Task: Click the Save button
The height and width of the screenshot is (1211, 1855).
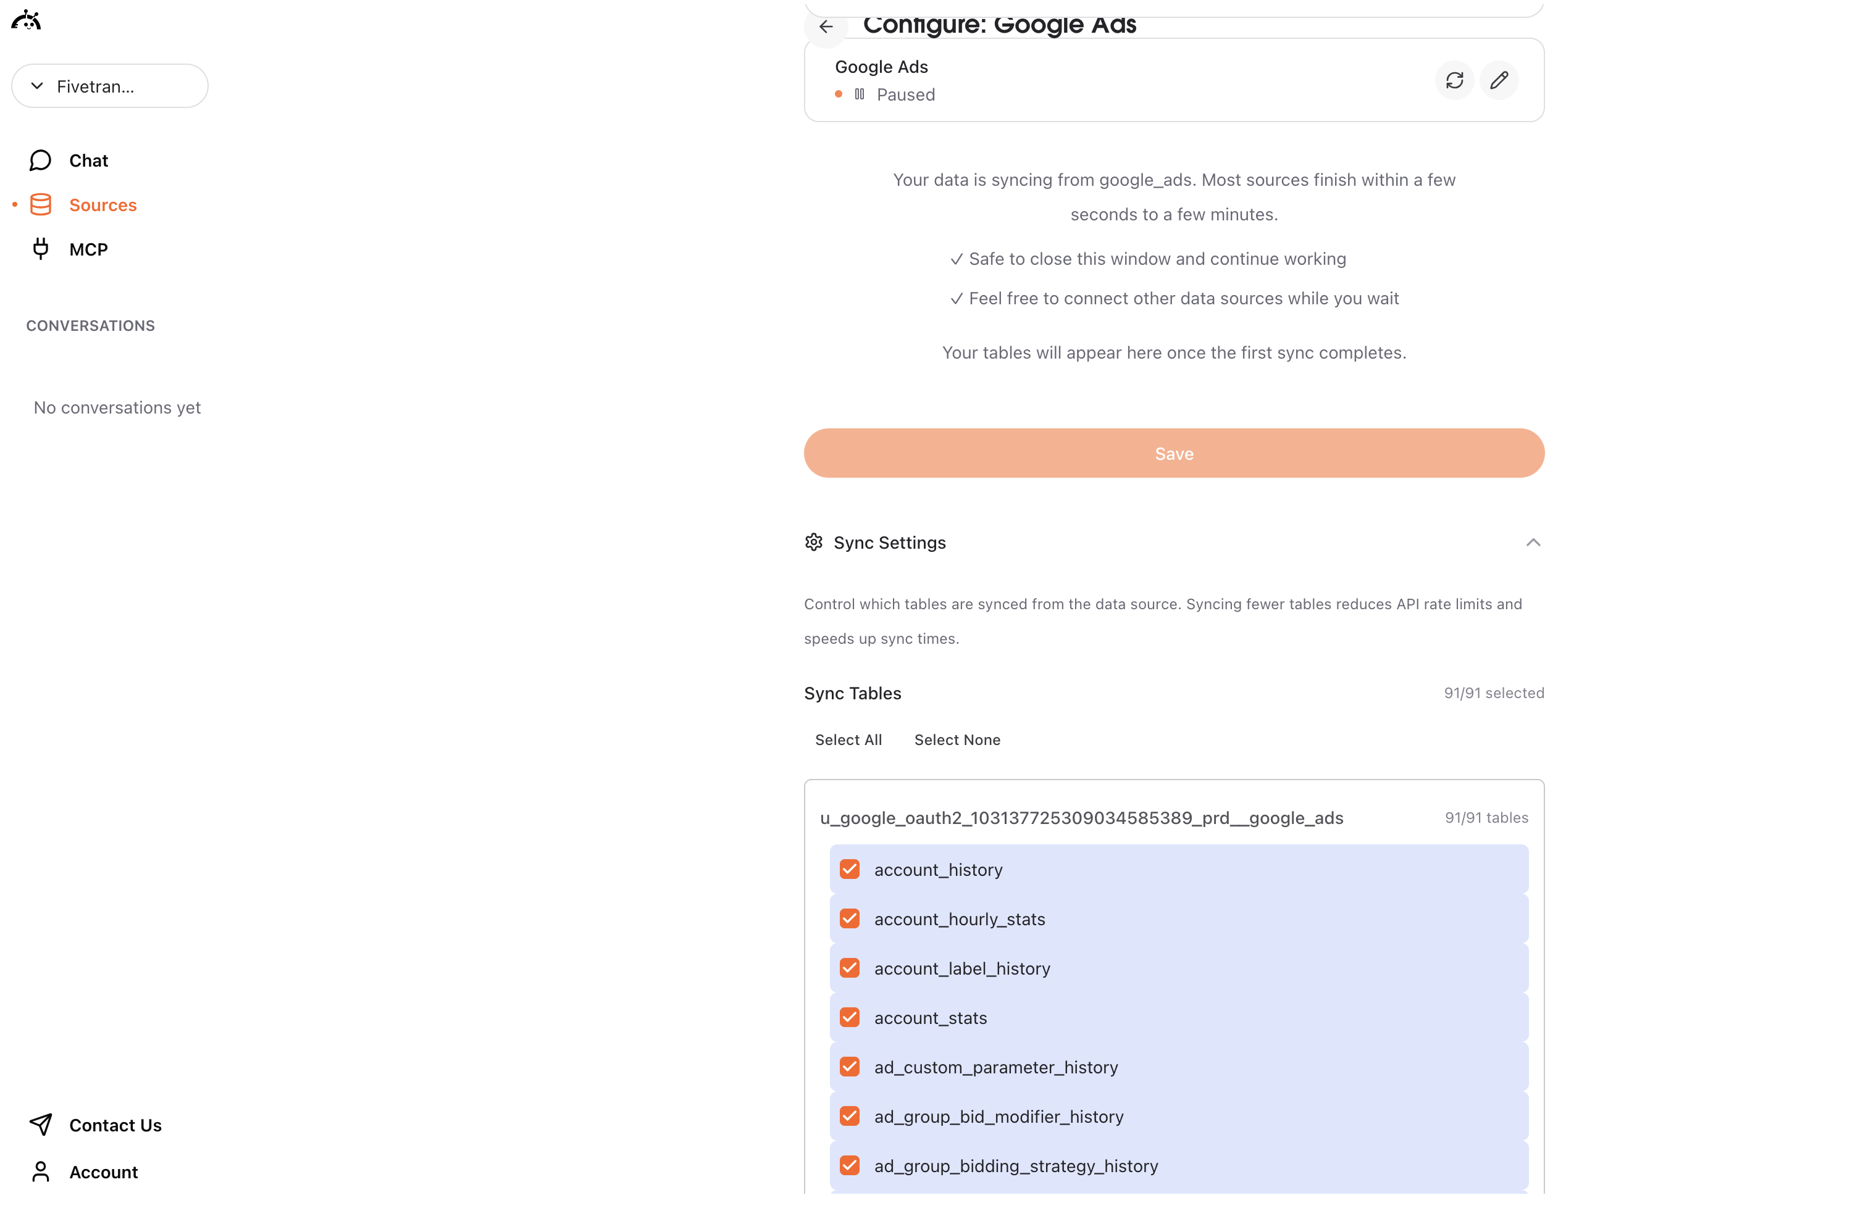Action: pyautogui.click(x=1174, y=453)
